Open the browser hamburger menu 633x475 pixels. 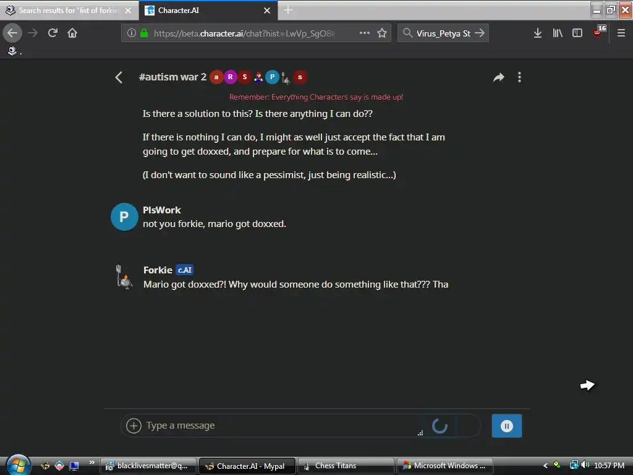point(621,33)
